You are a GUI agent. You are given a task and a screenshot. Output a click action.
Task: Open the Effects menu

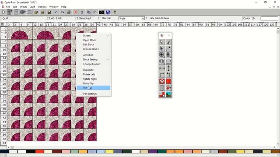(23, 7)
